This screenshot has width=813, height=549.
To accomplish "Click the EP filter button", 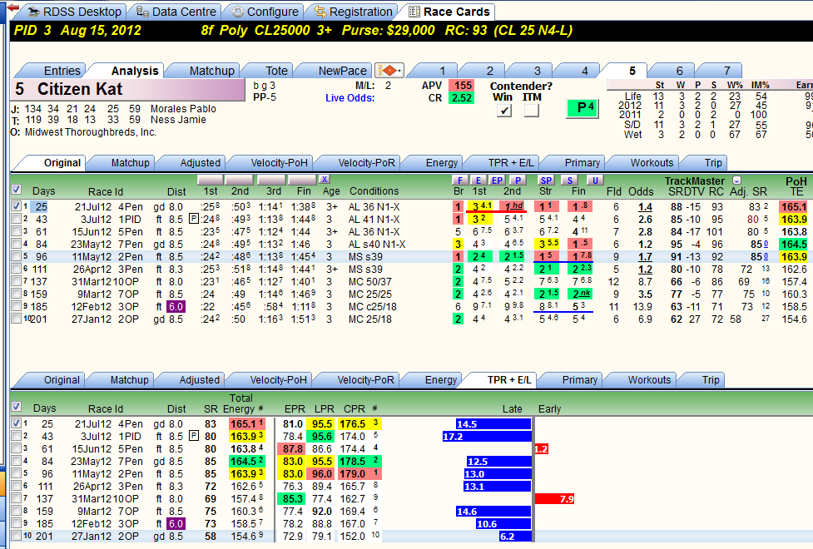I will [497, 180].
